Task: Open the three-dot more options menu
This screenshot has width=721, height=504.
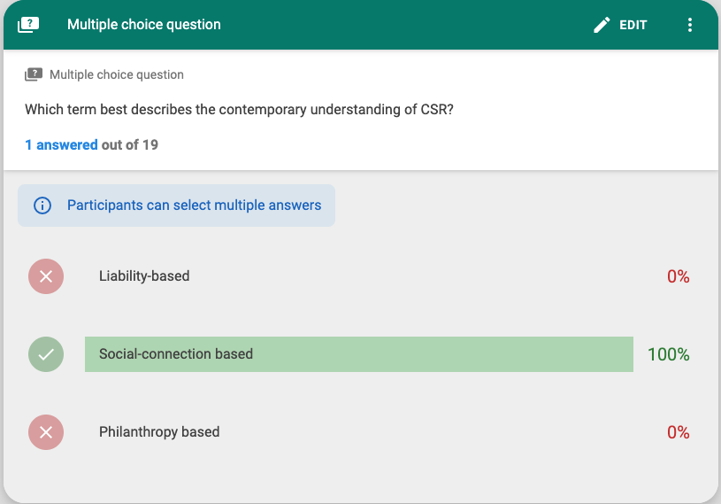Action: [690, 25]
